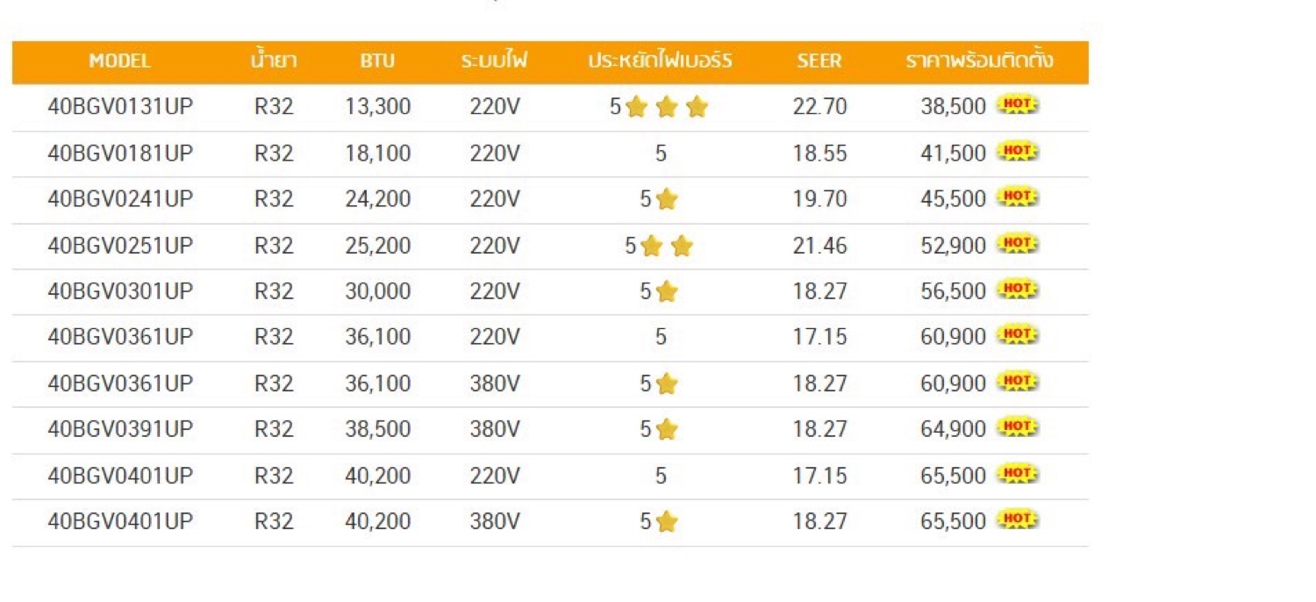
Task: Select the MODEL column header
Action: click(x=119, y=61)
